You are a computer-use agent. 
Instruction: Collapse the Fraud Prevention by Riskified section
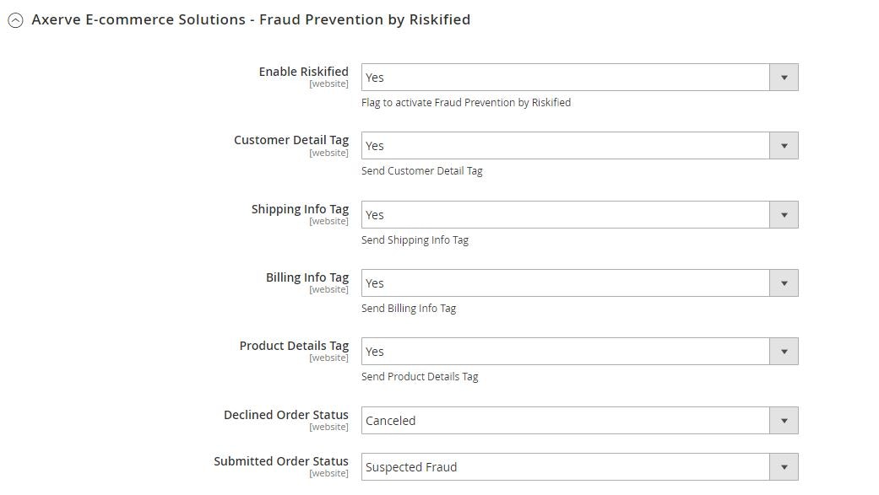click(15, 21)
